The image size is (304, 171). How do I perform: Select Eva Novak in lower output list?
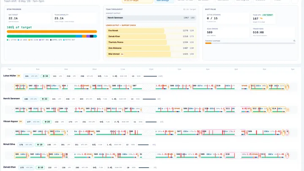[151, 31]
